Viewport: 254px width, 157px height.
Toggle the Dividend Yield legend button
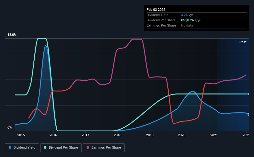tap(22, 148)
